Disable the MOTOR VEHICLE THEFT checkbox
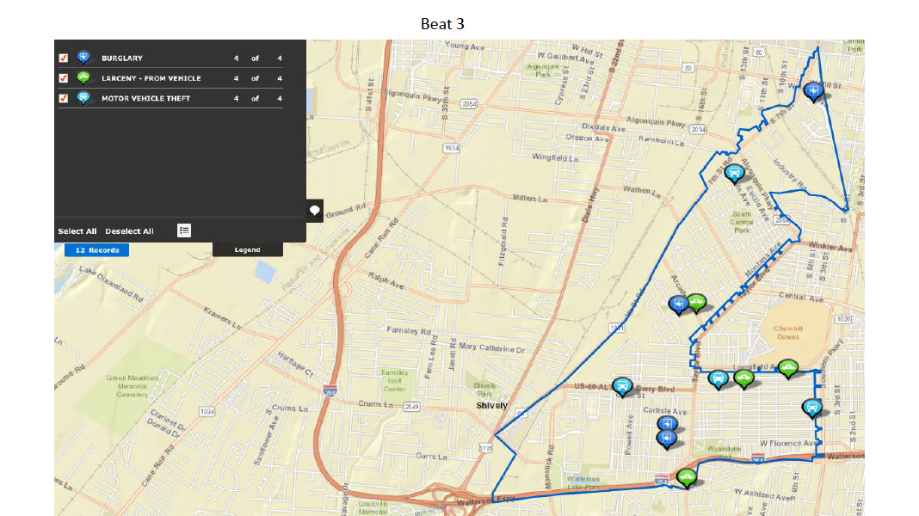Screen dimensions: 919x516 63,98
